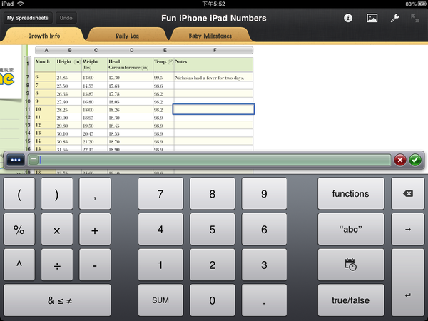Select the selected empty Notes cell in row 11
428x321 pixels.
point(214,109)
